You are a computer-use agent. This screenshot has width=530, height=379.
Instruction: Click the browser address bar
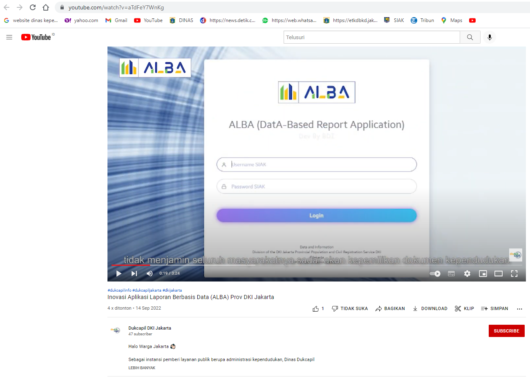click(x=292, y=7)
